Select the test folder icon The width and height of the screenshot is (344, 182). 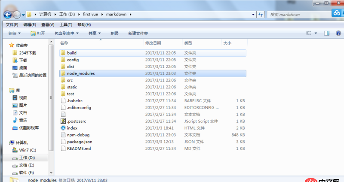coord(63,94)
